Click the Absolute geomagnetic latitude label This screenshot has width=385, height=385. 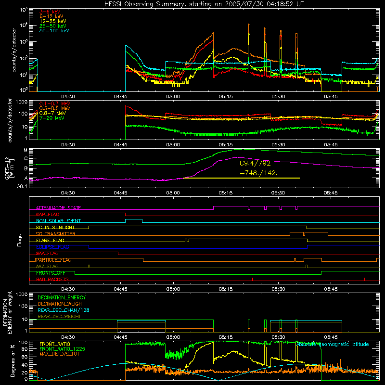pyautogui.click(x=333, y=344)
